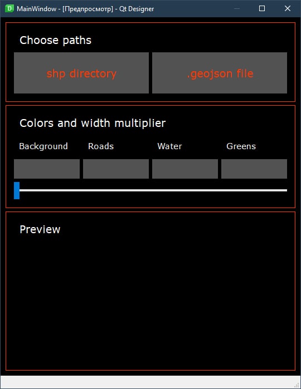Click the Qt Designer app icon in title bar
The height and width of the screenshot is (389, 301).
click(x=9, y=9)
